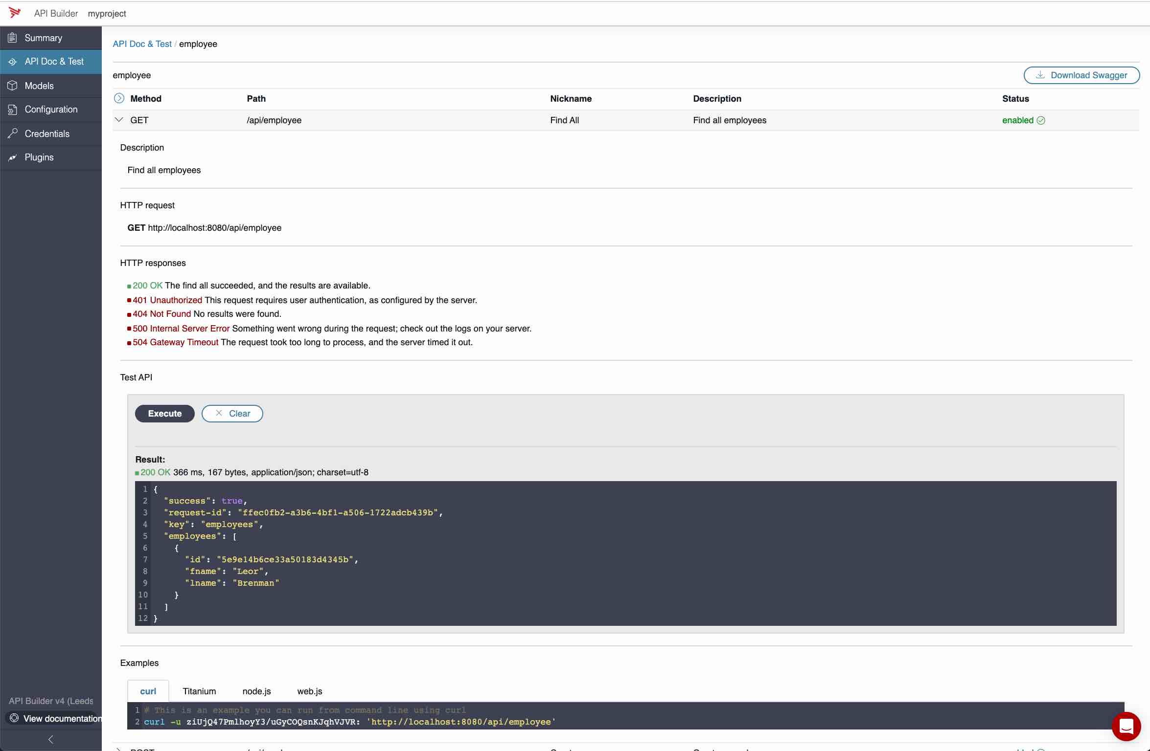
Task: Click the /api/employee path cell
Action: (274, 120)
